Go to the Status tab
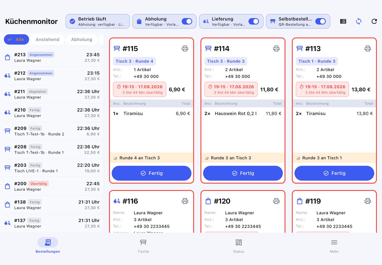The height and width of the screenshot is (265, 382). (239, 246)
